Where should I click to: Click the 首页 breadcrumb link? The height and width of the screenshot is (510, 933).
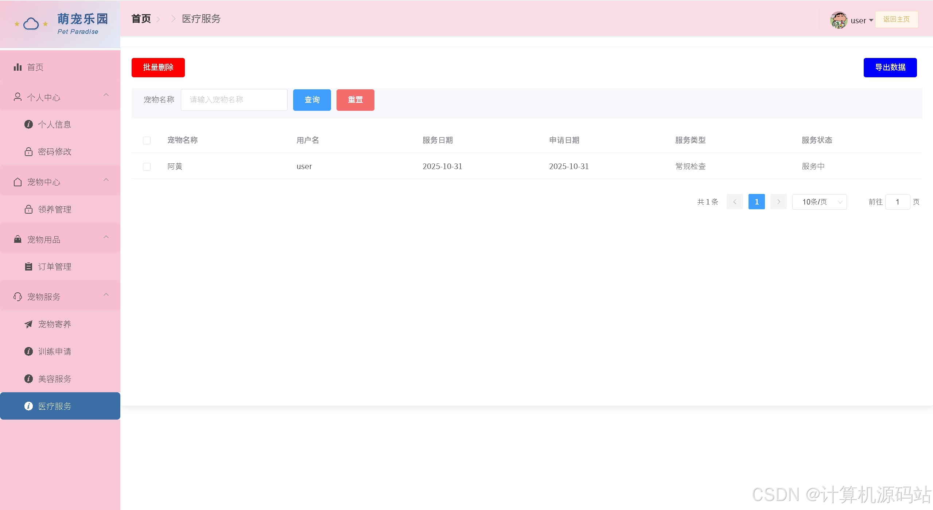point(141,19)
